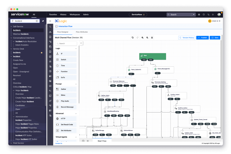Select the IF logic node icon
This screenshot has height=154, width=231.
(x=57, y=54)
